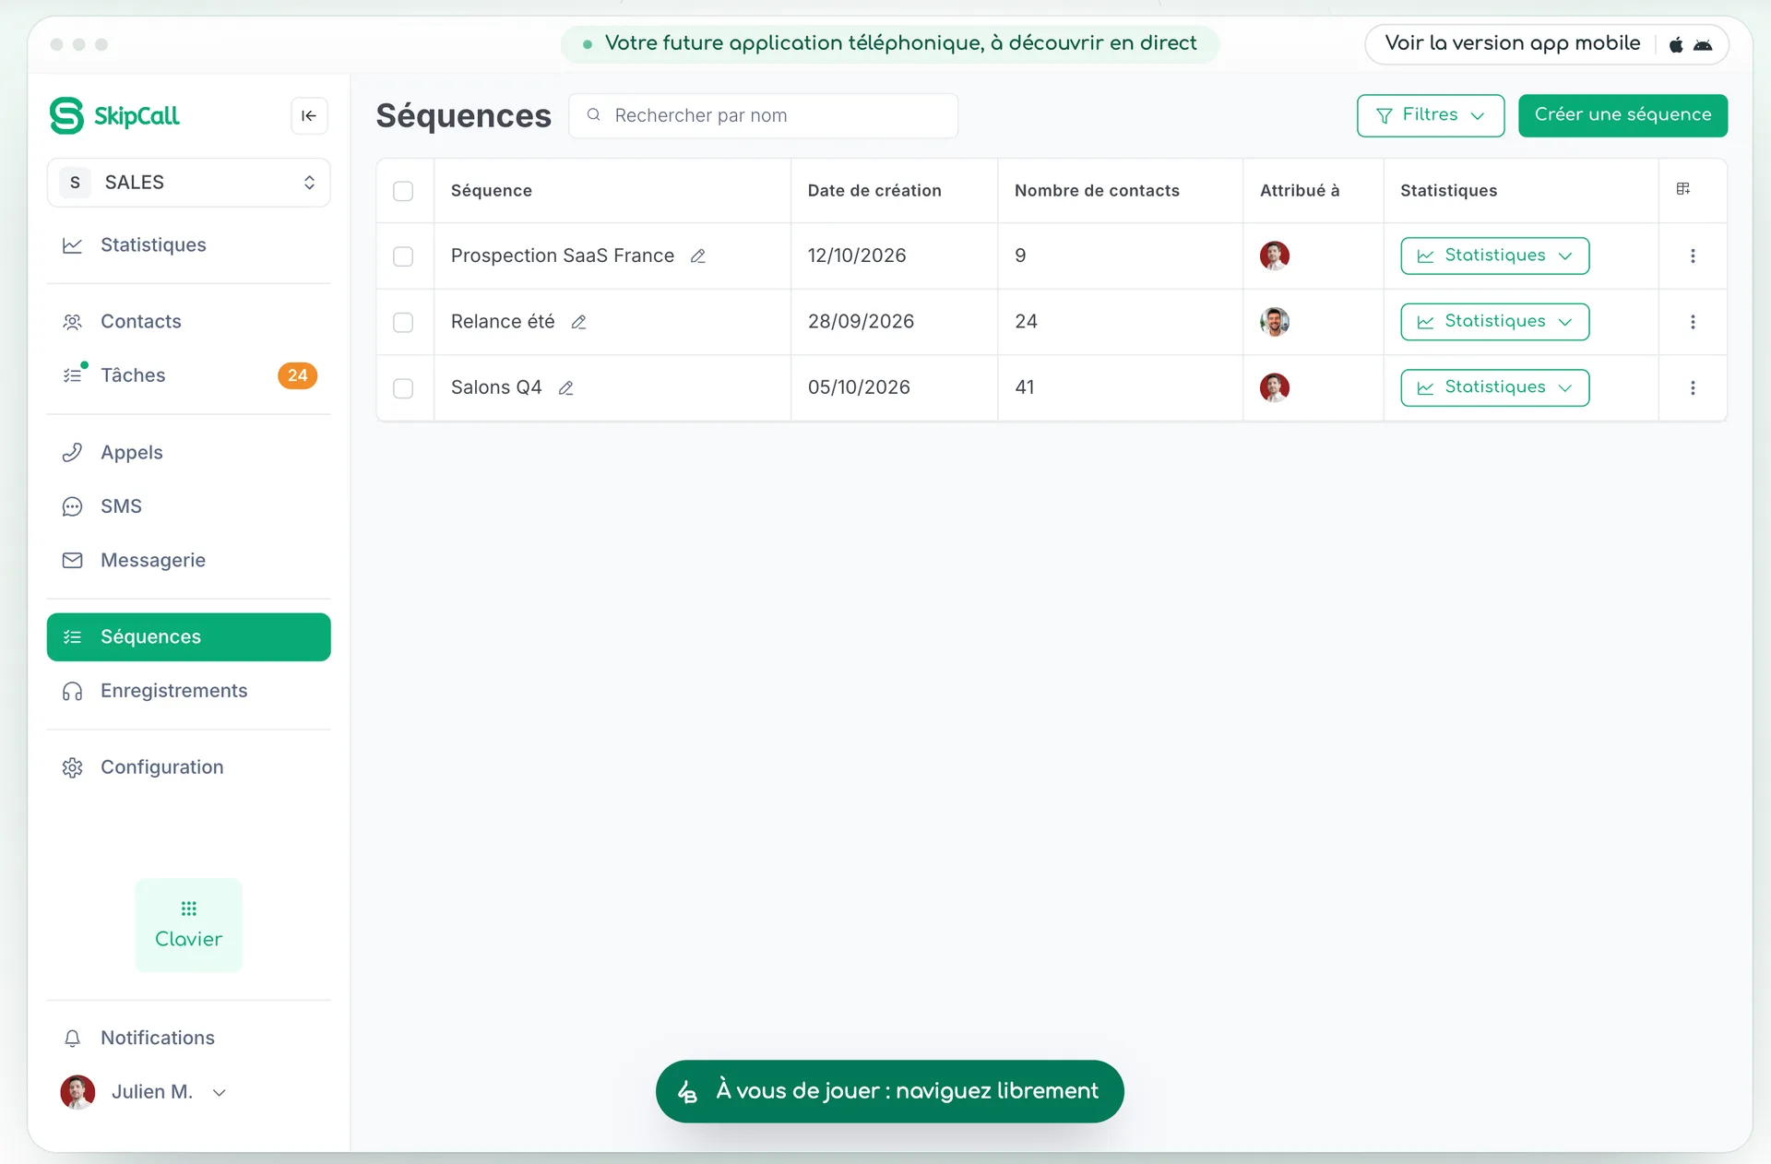Expand Statistiques dropdown for Prospection SaaS France
This screenshot has width=1771, height=1164.
click(x=1494, y=255)
